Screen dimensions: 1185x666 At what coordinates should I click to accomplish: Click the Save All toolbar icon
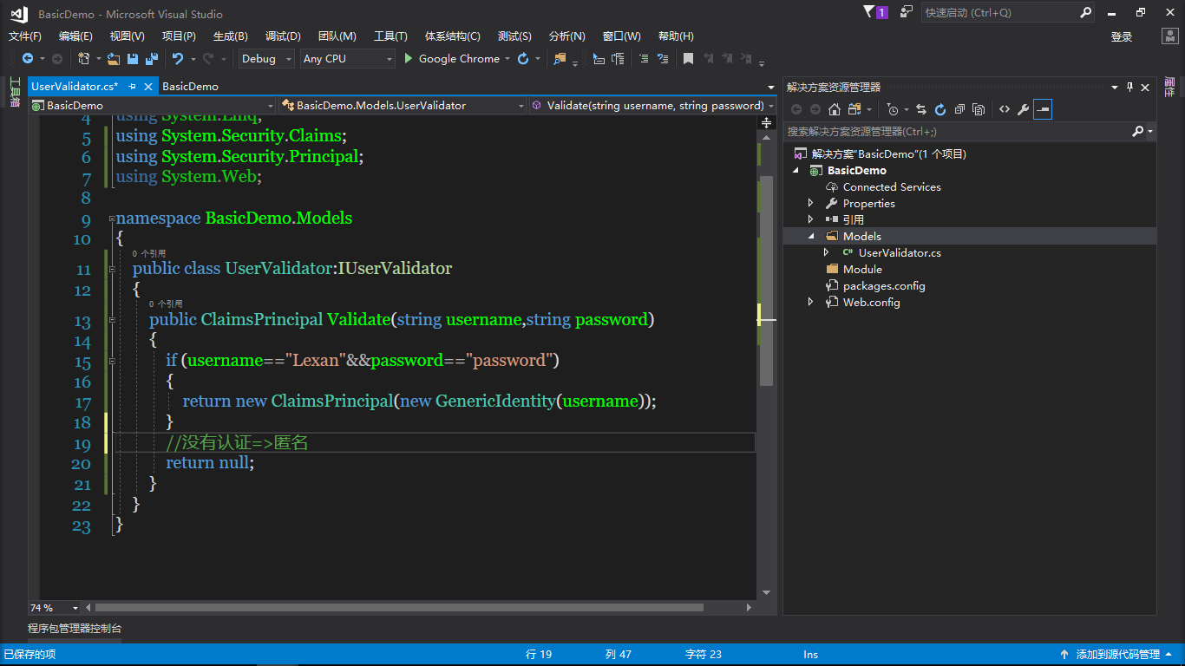pos(151,59)
